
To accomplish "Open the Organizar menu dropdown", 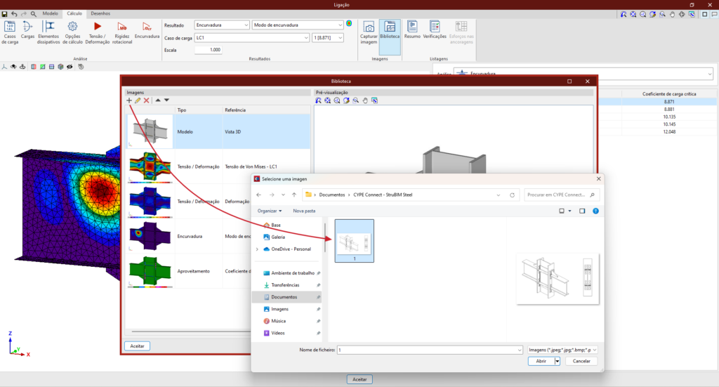I will click(270, 211).
